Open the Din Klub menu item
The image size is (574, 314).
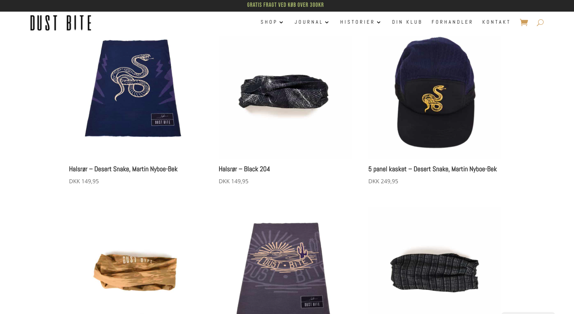point(407,22)
